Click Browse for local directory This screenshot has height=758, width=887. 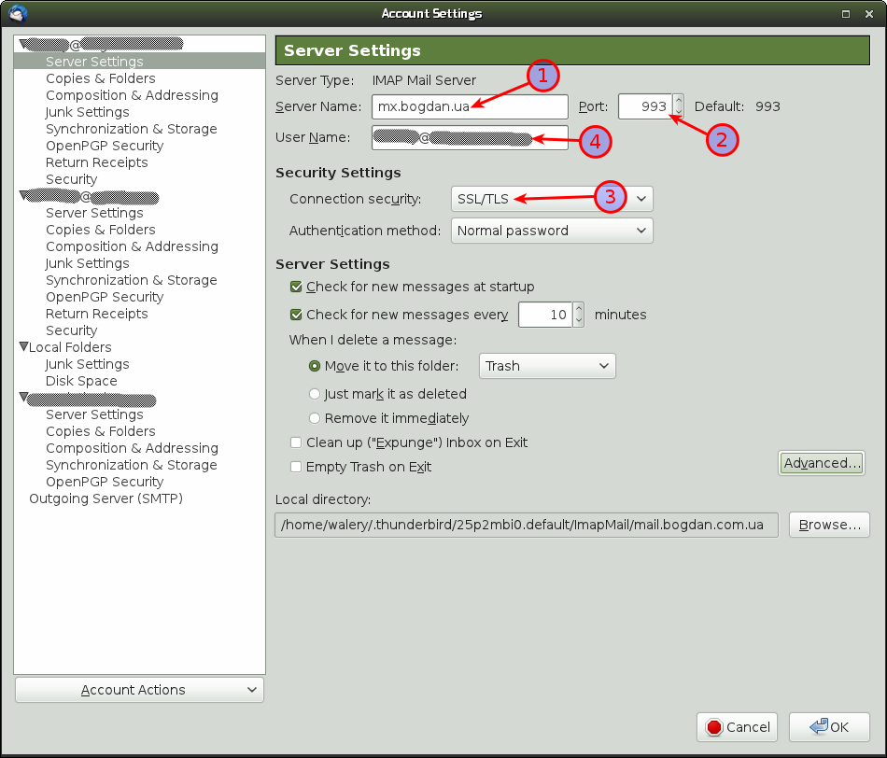[829, 525]
